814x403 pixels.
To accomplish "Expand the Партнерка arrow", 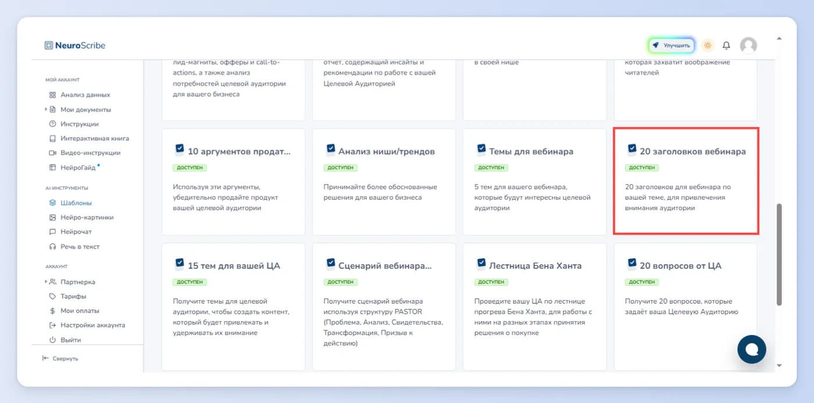I will (46, 282).
